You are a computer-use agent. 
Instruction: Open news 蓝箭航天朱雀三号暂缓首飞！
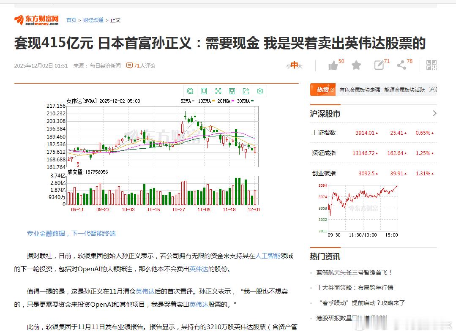354,272
